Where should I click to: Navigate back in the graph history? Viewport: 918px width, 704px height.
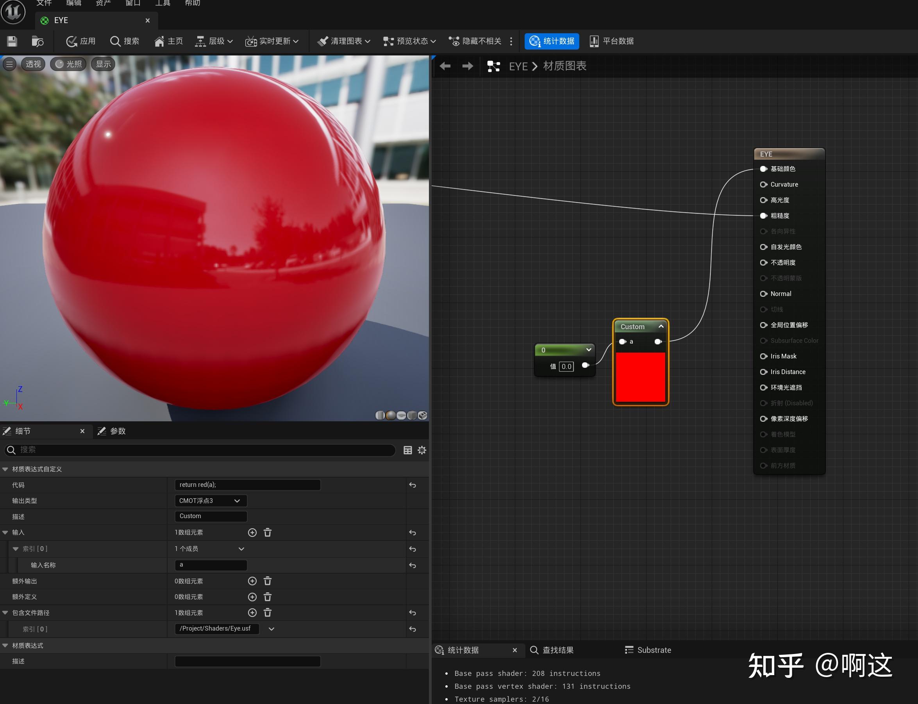[445, 66]
